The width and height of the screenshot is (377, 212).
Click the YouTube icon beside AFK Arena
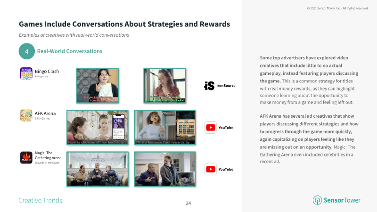pos(211,127)
